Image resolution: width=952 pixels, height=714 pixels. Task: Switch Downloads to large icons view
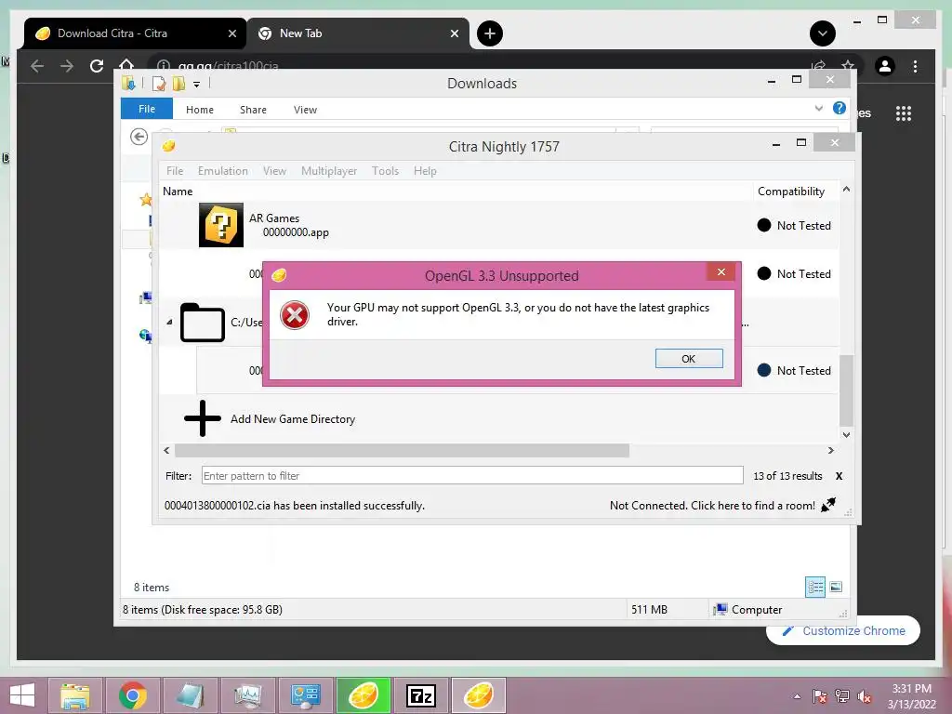click(836, 587)
